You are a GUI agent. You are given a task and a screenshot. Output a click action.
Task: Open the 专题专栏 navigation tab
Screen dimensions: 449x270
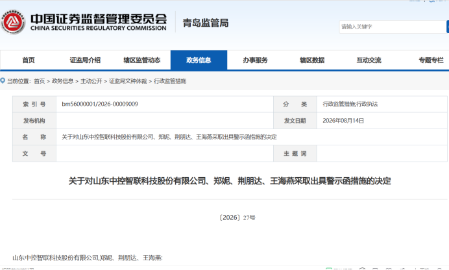[431, 60]
